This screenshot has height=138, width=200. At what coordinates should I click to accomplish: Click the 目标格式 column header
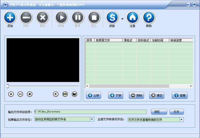pos(143,40)
